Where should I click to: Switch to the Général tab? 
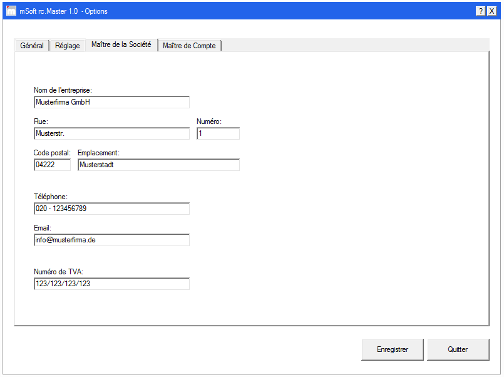tap(32, 45)
